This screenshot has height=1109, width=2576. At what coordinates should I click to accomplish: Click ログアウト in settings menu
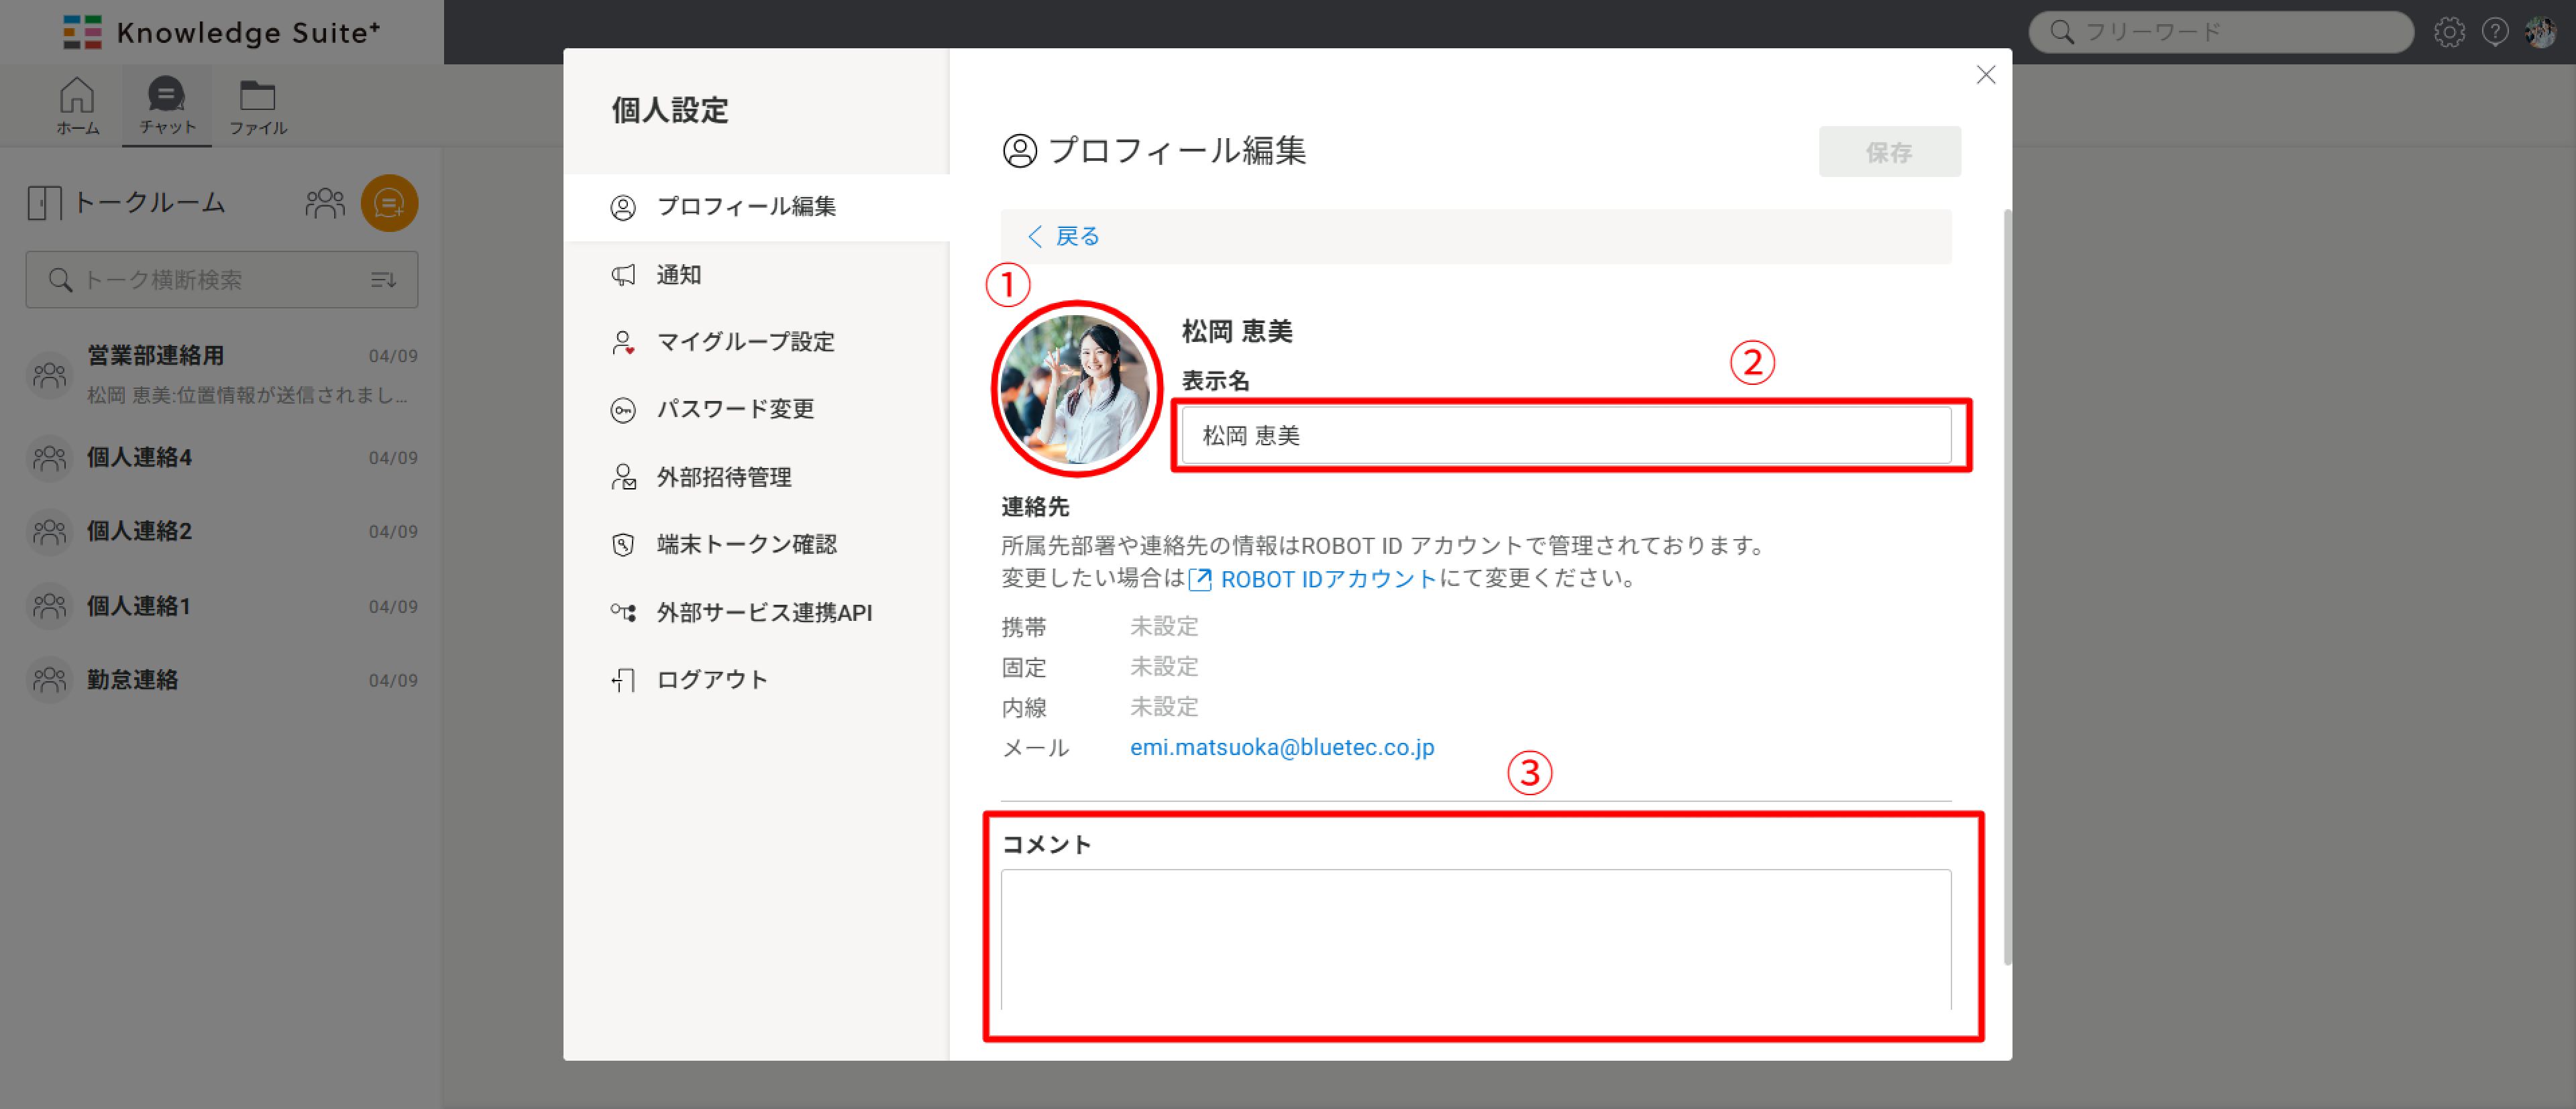click(x=711, y=681)
